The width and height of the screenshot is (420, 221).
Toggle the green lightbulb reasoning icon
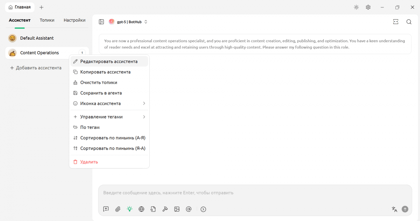pyautogui.click(x=129, y=209)
